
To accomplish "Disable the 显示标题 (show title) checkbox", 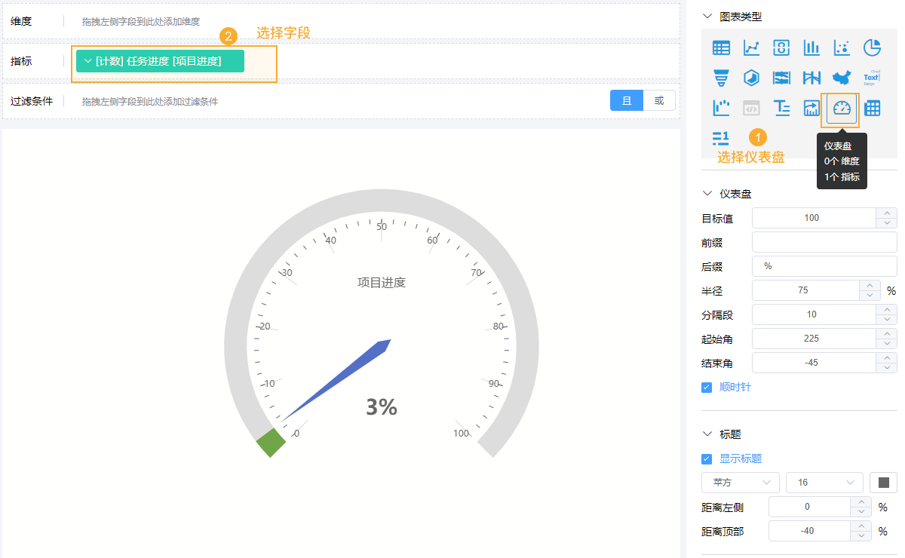I will tap(706, 458).
